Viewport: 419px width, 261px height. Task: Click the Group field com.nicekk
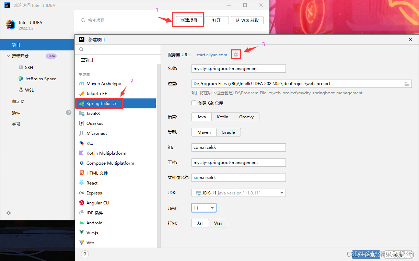click(238, 147)
